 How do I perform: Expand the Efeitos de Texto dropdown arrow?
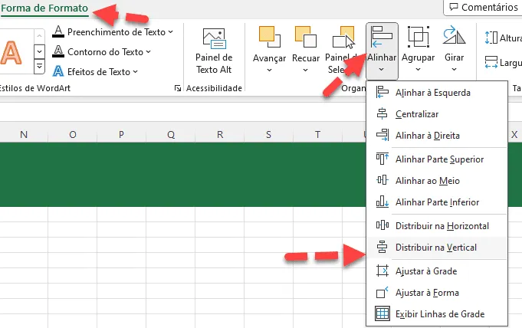click(x=136, y=71)
